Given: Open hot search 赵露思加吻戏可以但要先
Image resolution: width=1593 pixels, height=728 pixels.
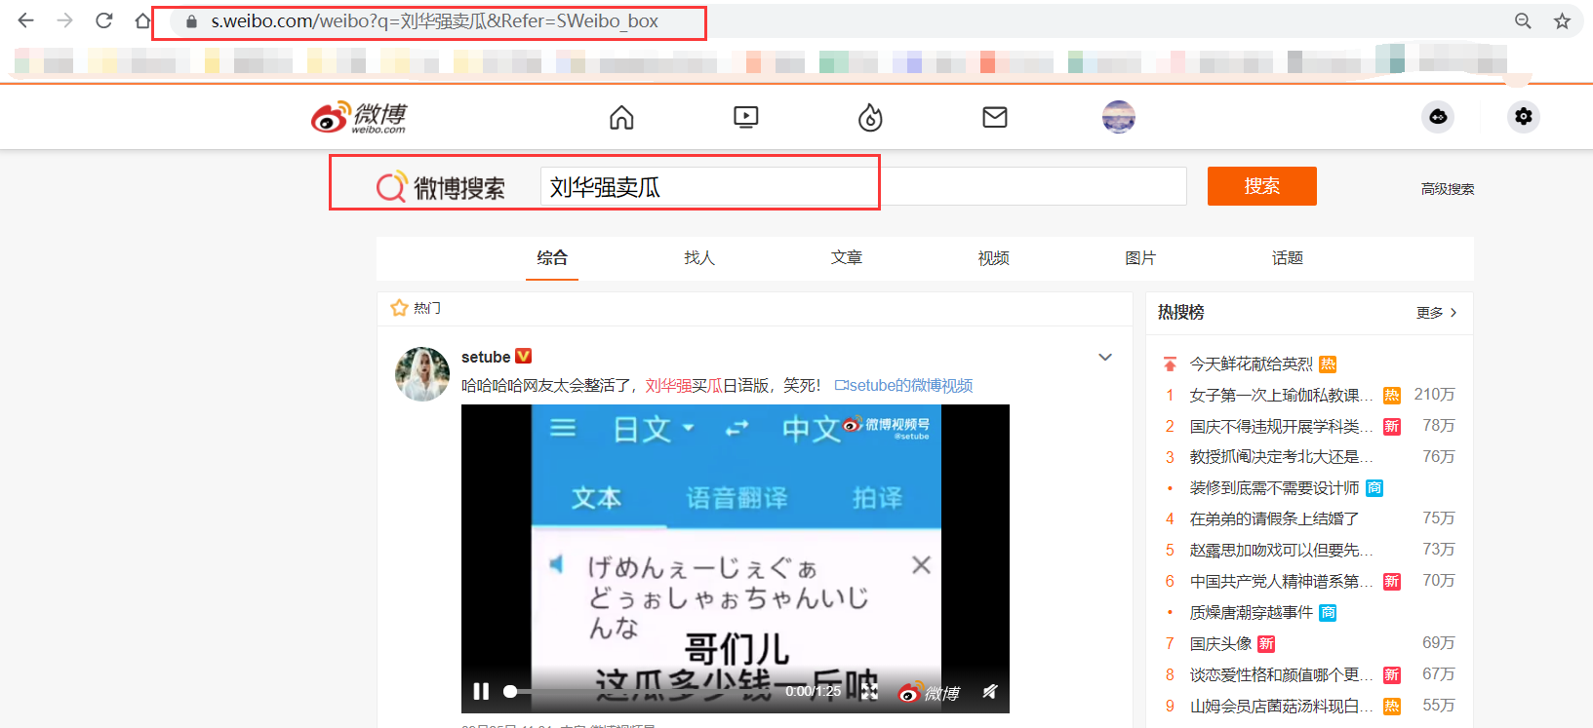Looking at the screenshot, I should [1281, 551].
